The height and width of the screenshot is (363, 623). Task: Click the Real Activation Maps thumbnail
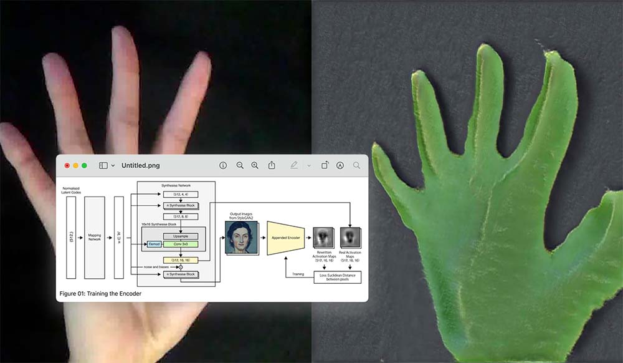point(350,237)
